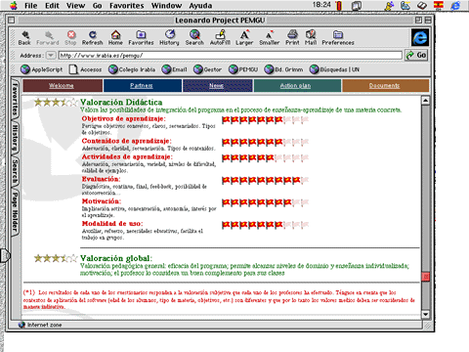Open browser Preferences icon

pyautogui.click(x=338, y=38)
